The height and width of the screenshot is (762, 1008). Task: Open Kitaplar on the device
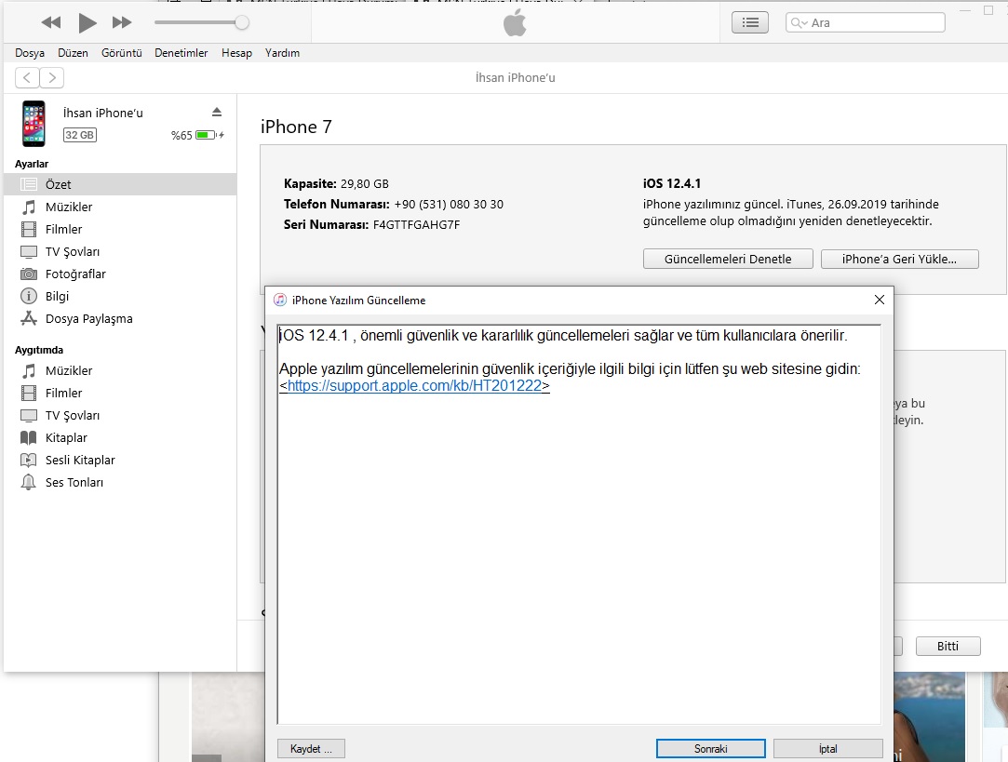point(120,437)
